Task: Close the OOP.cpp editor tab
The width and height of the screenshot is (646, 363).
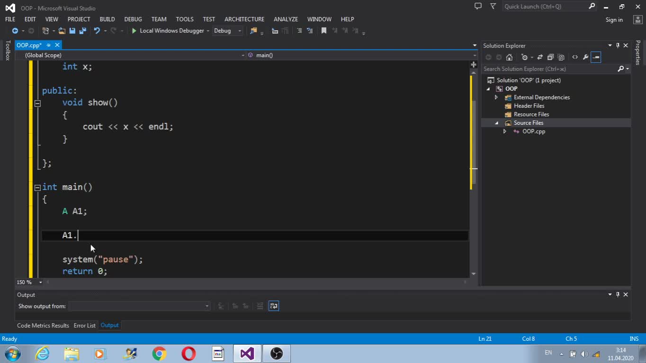Action: point(57,45)
